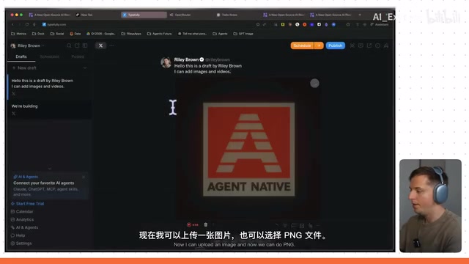Click the comments icon right of Publish

click(x=361, y=45)
